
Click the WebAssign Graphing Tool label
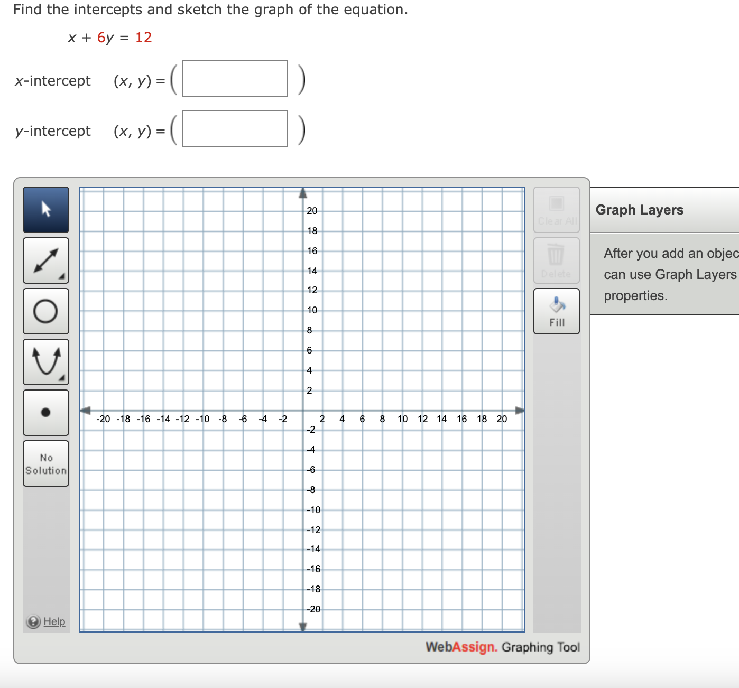coord(502,647)
